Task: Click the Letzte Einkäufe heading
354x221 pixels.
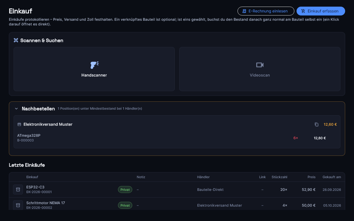Action: pos(27,165)
